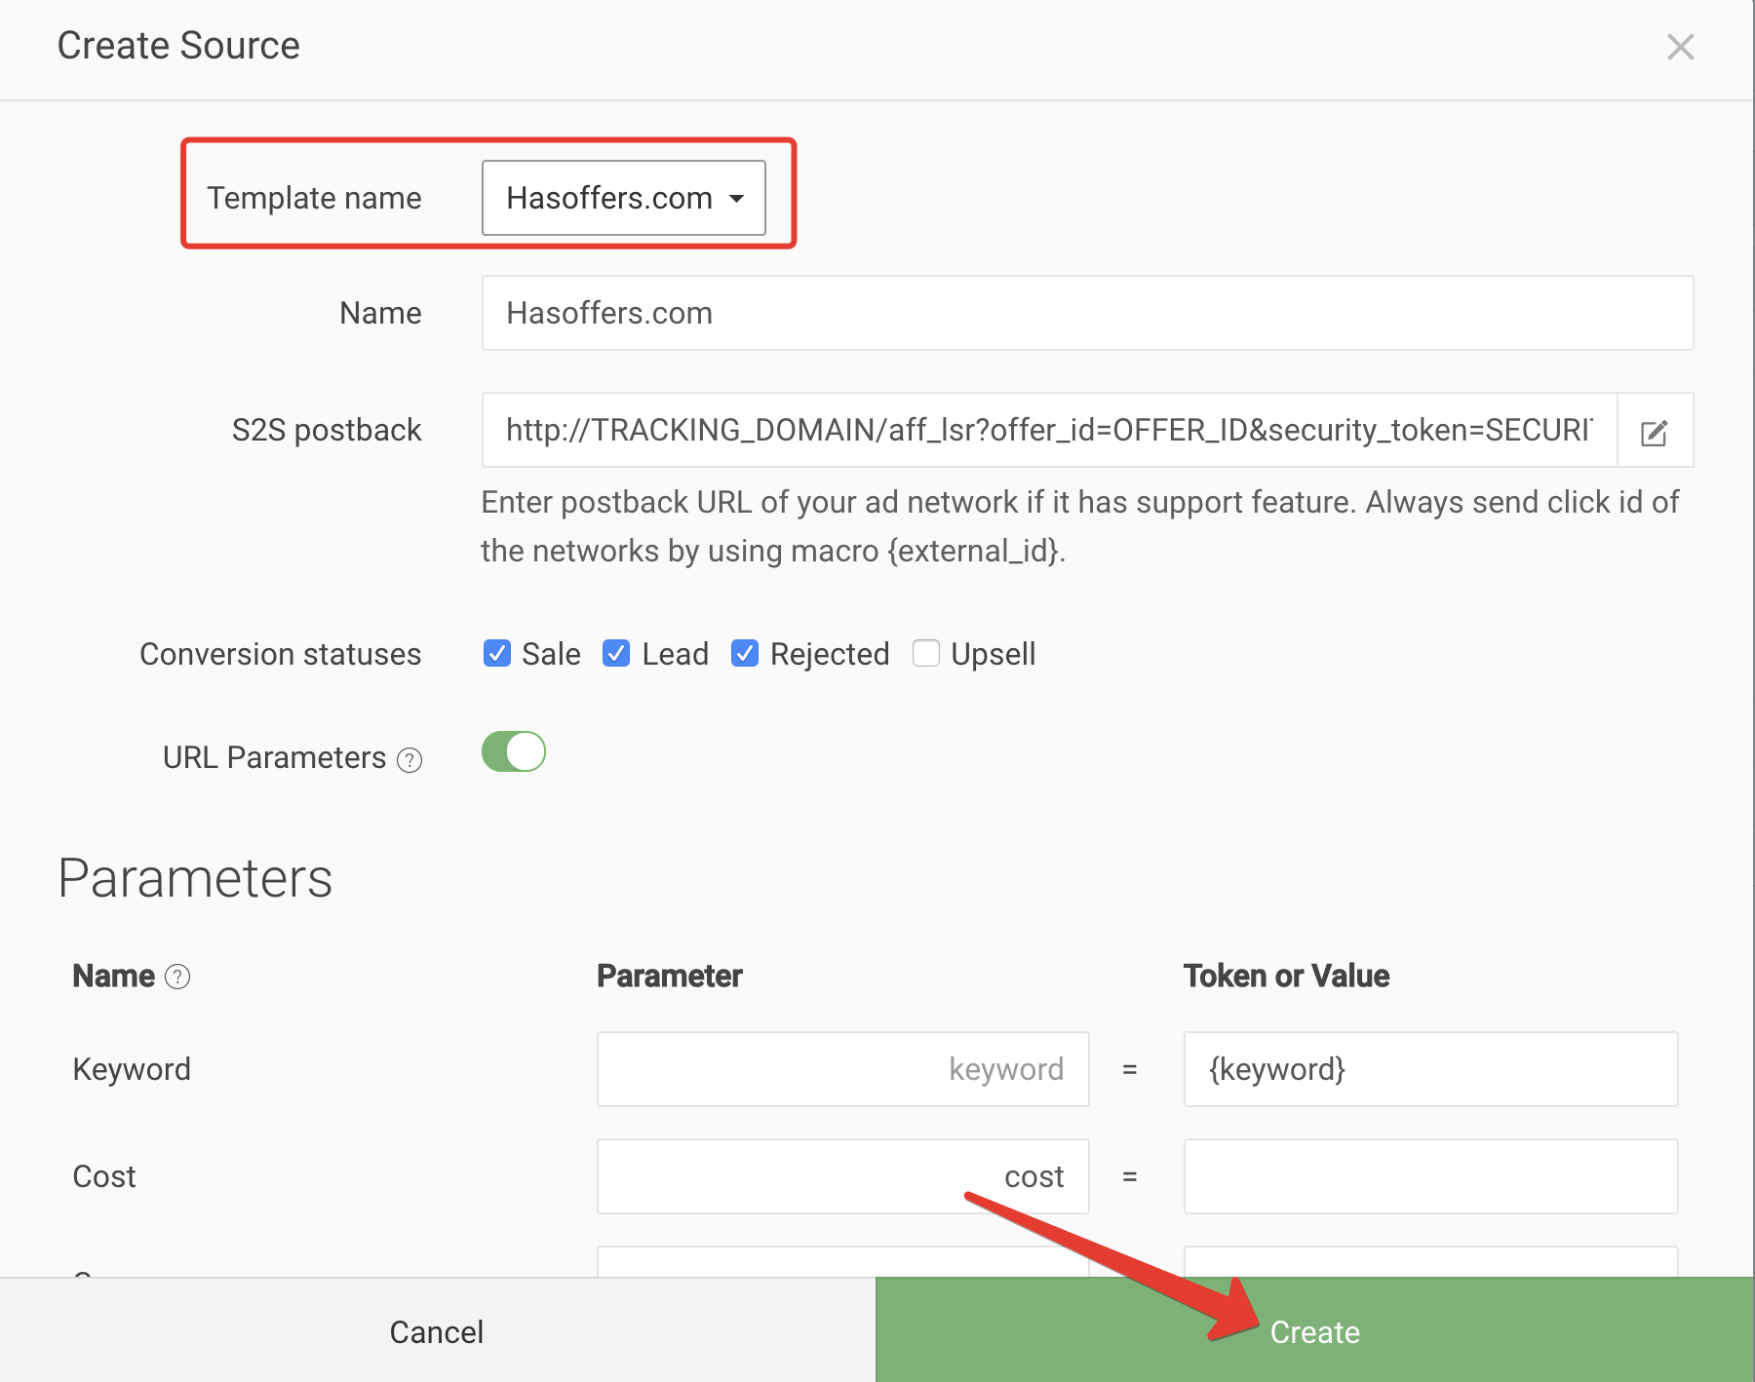Select the Keyword parameter field
1755x1382 pixels.
point(842,1069)
